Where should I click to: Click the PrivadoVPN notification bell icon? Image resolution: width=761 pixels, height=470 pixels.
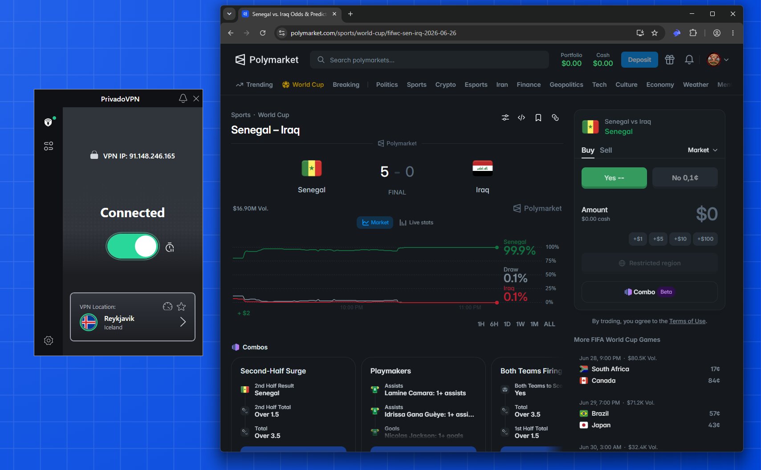click(x=183, y=98)
